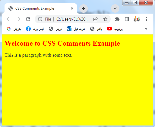The image size is (155, 127).
Task: Select the CSS Comments Example tab
Action: click(x=41, y=8)
